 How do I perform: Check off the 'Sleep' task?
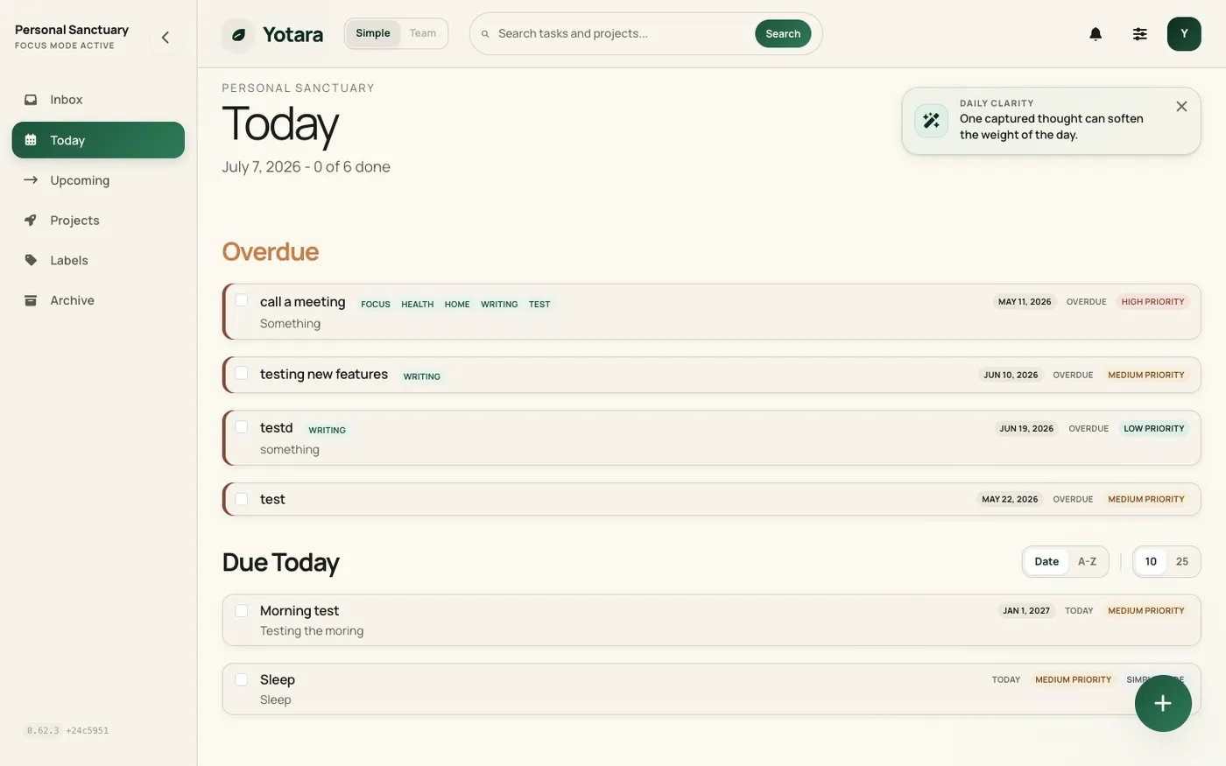pos(242,679)
